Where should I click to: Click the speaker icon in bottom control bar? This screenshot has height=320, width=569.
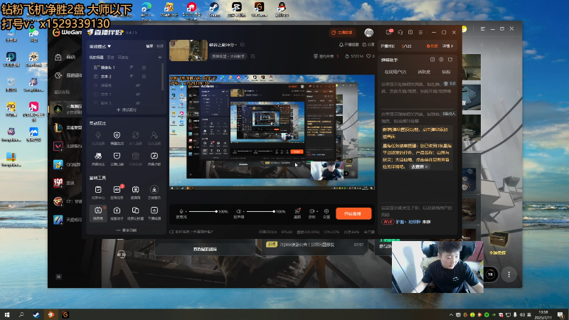[x=238, y=211]
